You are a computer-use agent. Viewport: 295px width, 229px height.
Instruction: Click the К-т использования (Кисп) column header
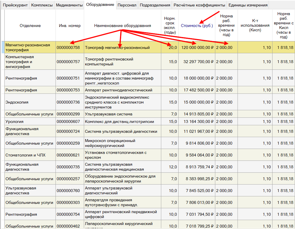(x=255, y=25)
